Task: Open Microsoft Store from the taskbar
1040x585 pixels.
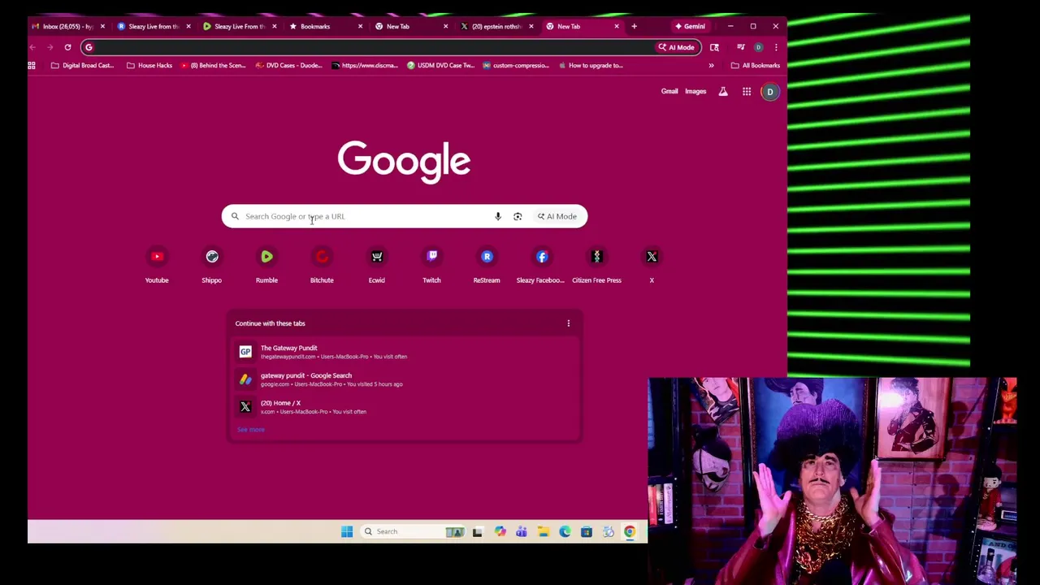Action: [586, 531]
